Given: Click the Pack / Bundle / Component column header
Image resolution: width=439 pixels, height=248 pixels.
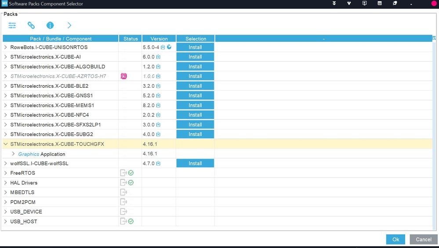Looking at the screenshot, I should 61,39.
